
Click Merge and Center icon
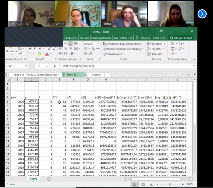point(76,49)
